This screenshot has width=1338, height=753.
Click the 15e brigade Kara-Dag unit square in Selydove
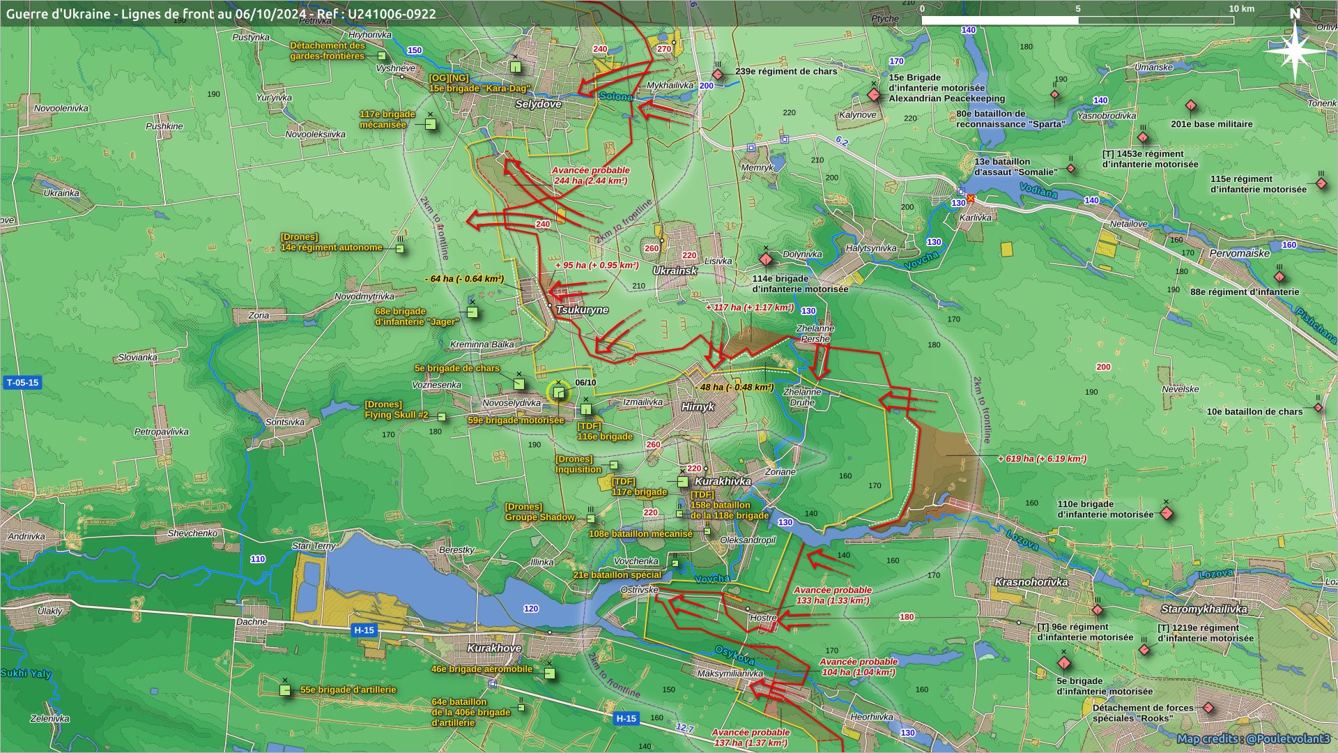[516, 67]
